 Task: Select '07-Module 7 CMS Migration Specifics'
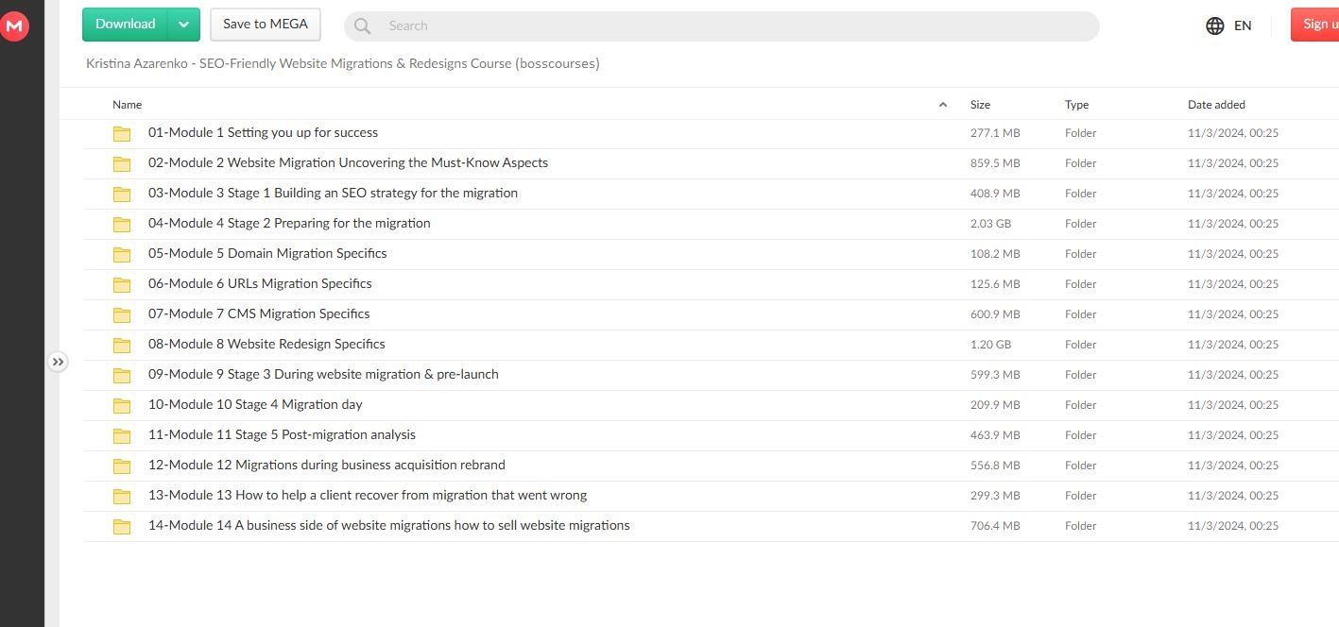click(259, 314)
